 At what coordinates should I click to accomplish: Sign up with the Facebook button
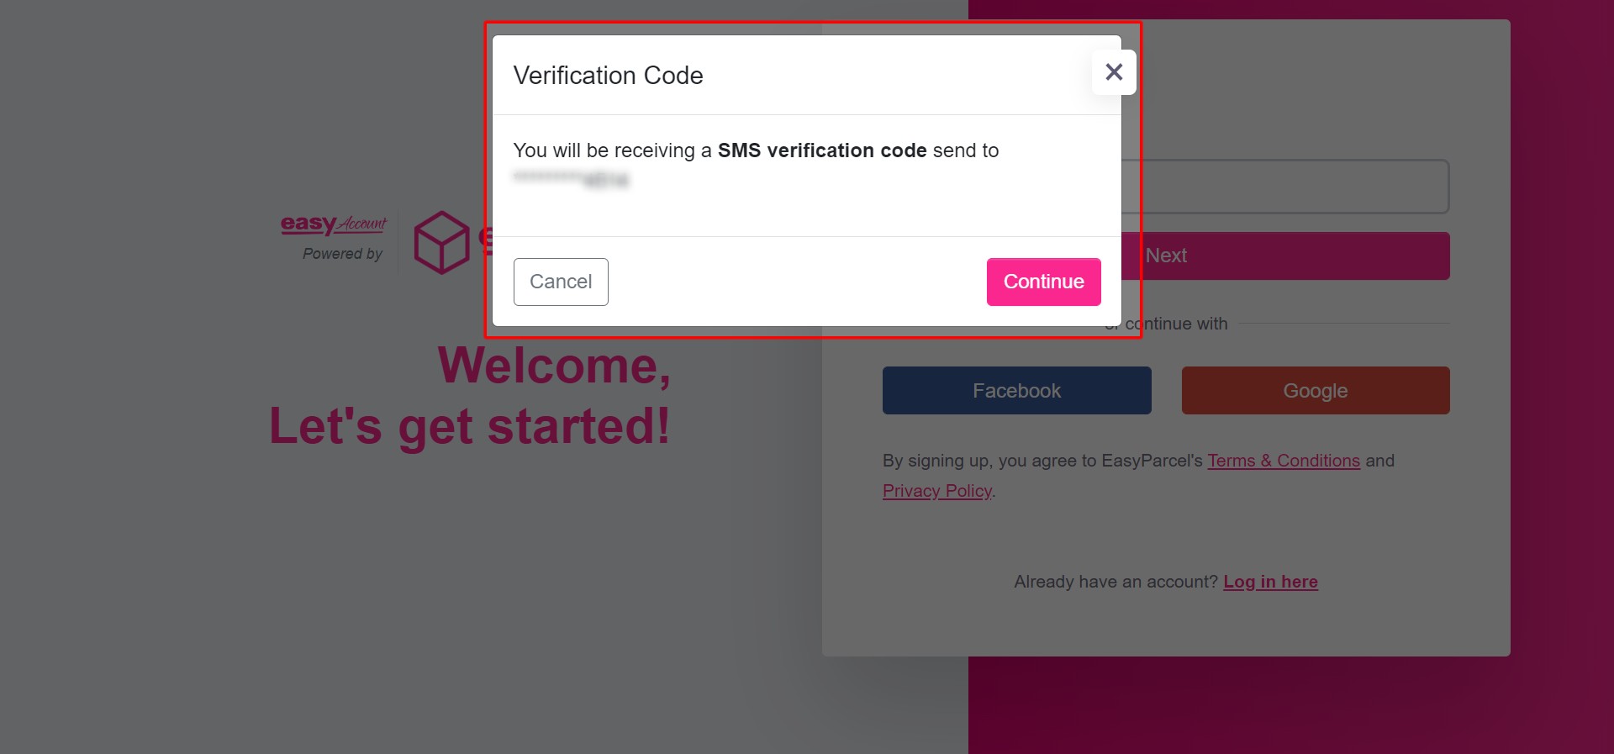1016,390
